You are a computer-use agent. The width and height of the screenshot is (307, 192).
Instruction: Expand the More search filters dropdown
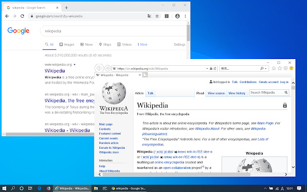(142, 45)
